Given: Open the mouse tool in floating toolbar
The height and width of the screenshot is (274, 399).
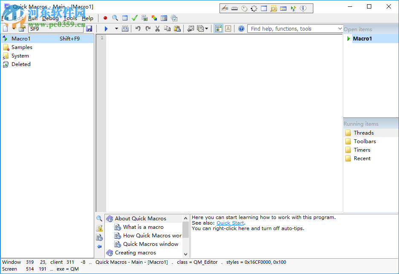Looking at the screenshot, I should tap(244, 8).
